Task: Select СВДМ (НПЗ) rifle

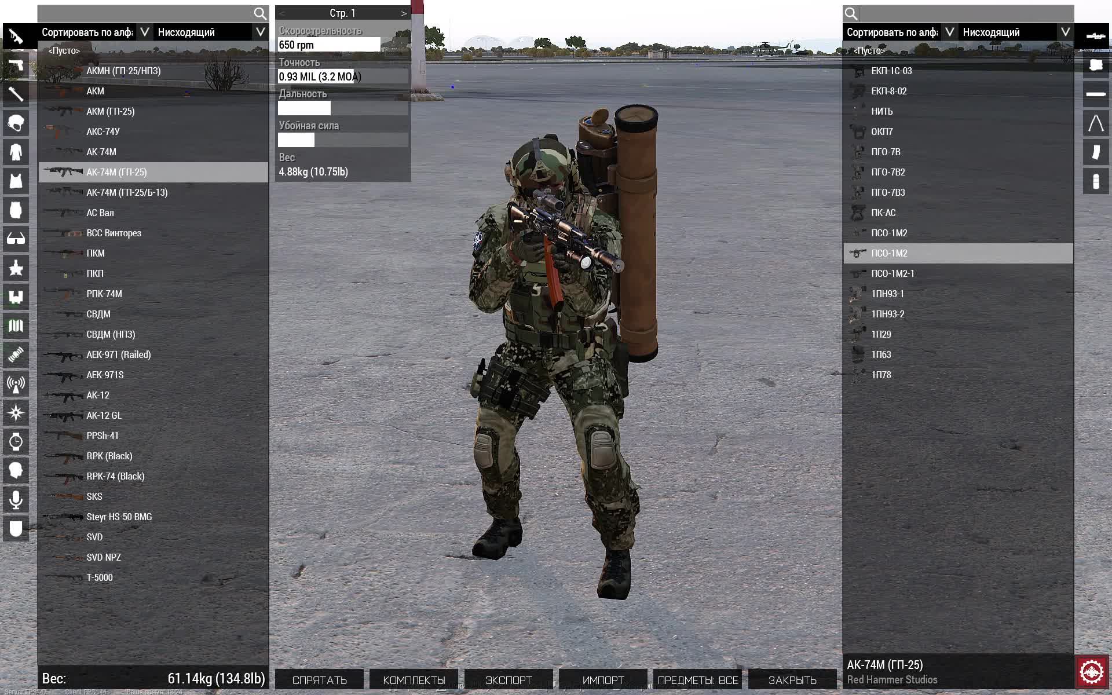Action: [153, 334]
